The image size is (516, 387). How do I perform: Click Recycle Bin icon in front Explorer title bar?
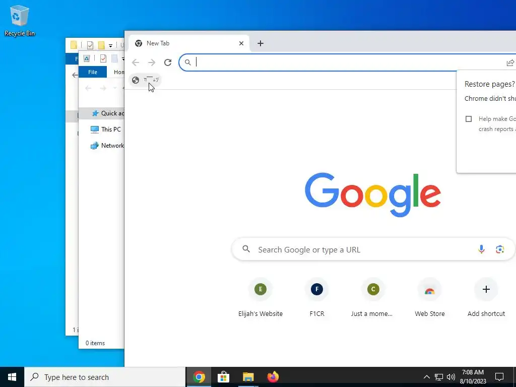click(87, 58)
